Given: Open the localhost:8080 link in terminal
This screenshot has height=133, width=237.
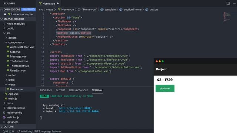Looking at the screenshot, I should click(75, 108).
